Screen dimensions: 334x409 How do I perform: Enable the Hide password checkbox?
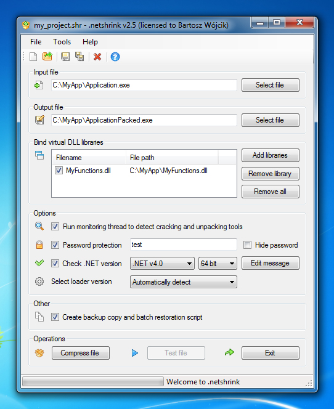coord(247,245)
